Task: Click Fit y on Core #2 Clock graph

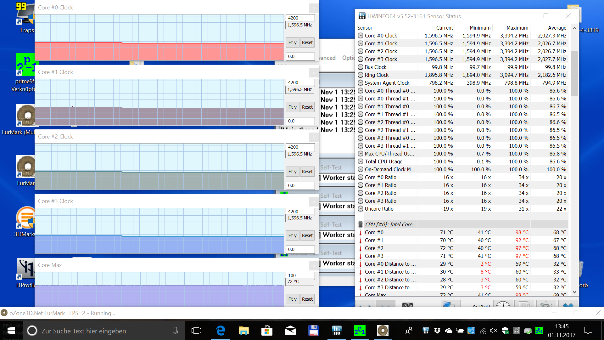Action: pos(292,172)
